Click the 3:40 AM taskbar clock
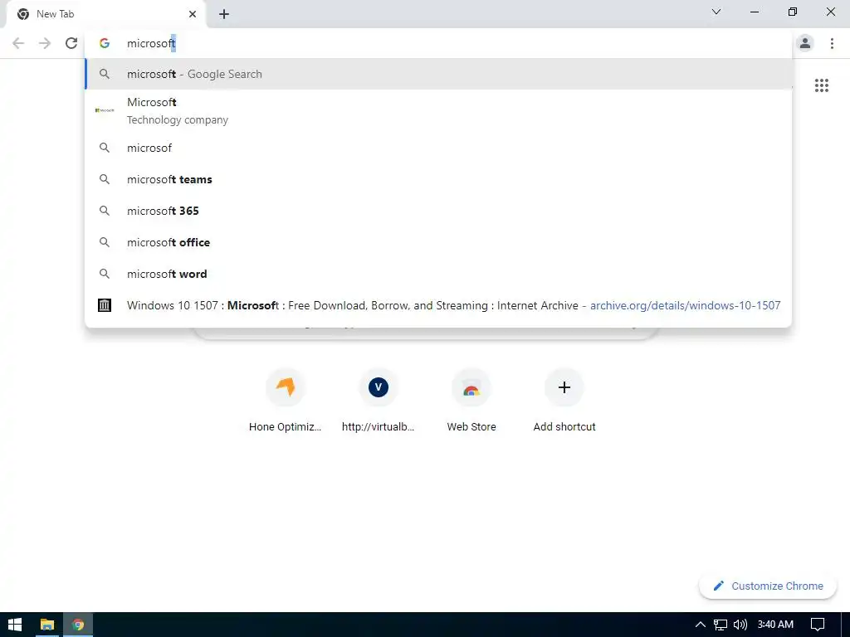This screenshot has height=637, width=850. point(775,625)
